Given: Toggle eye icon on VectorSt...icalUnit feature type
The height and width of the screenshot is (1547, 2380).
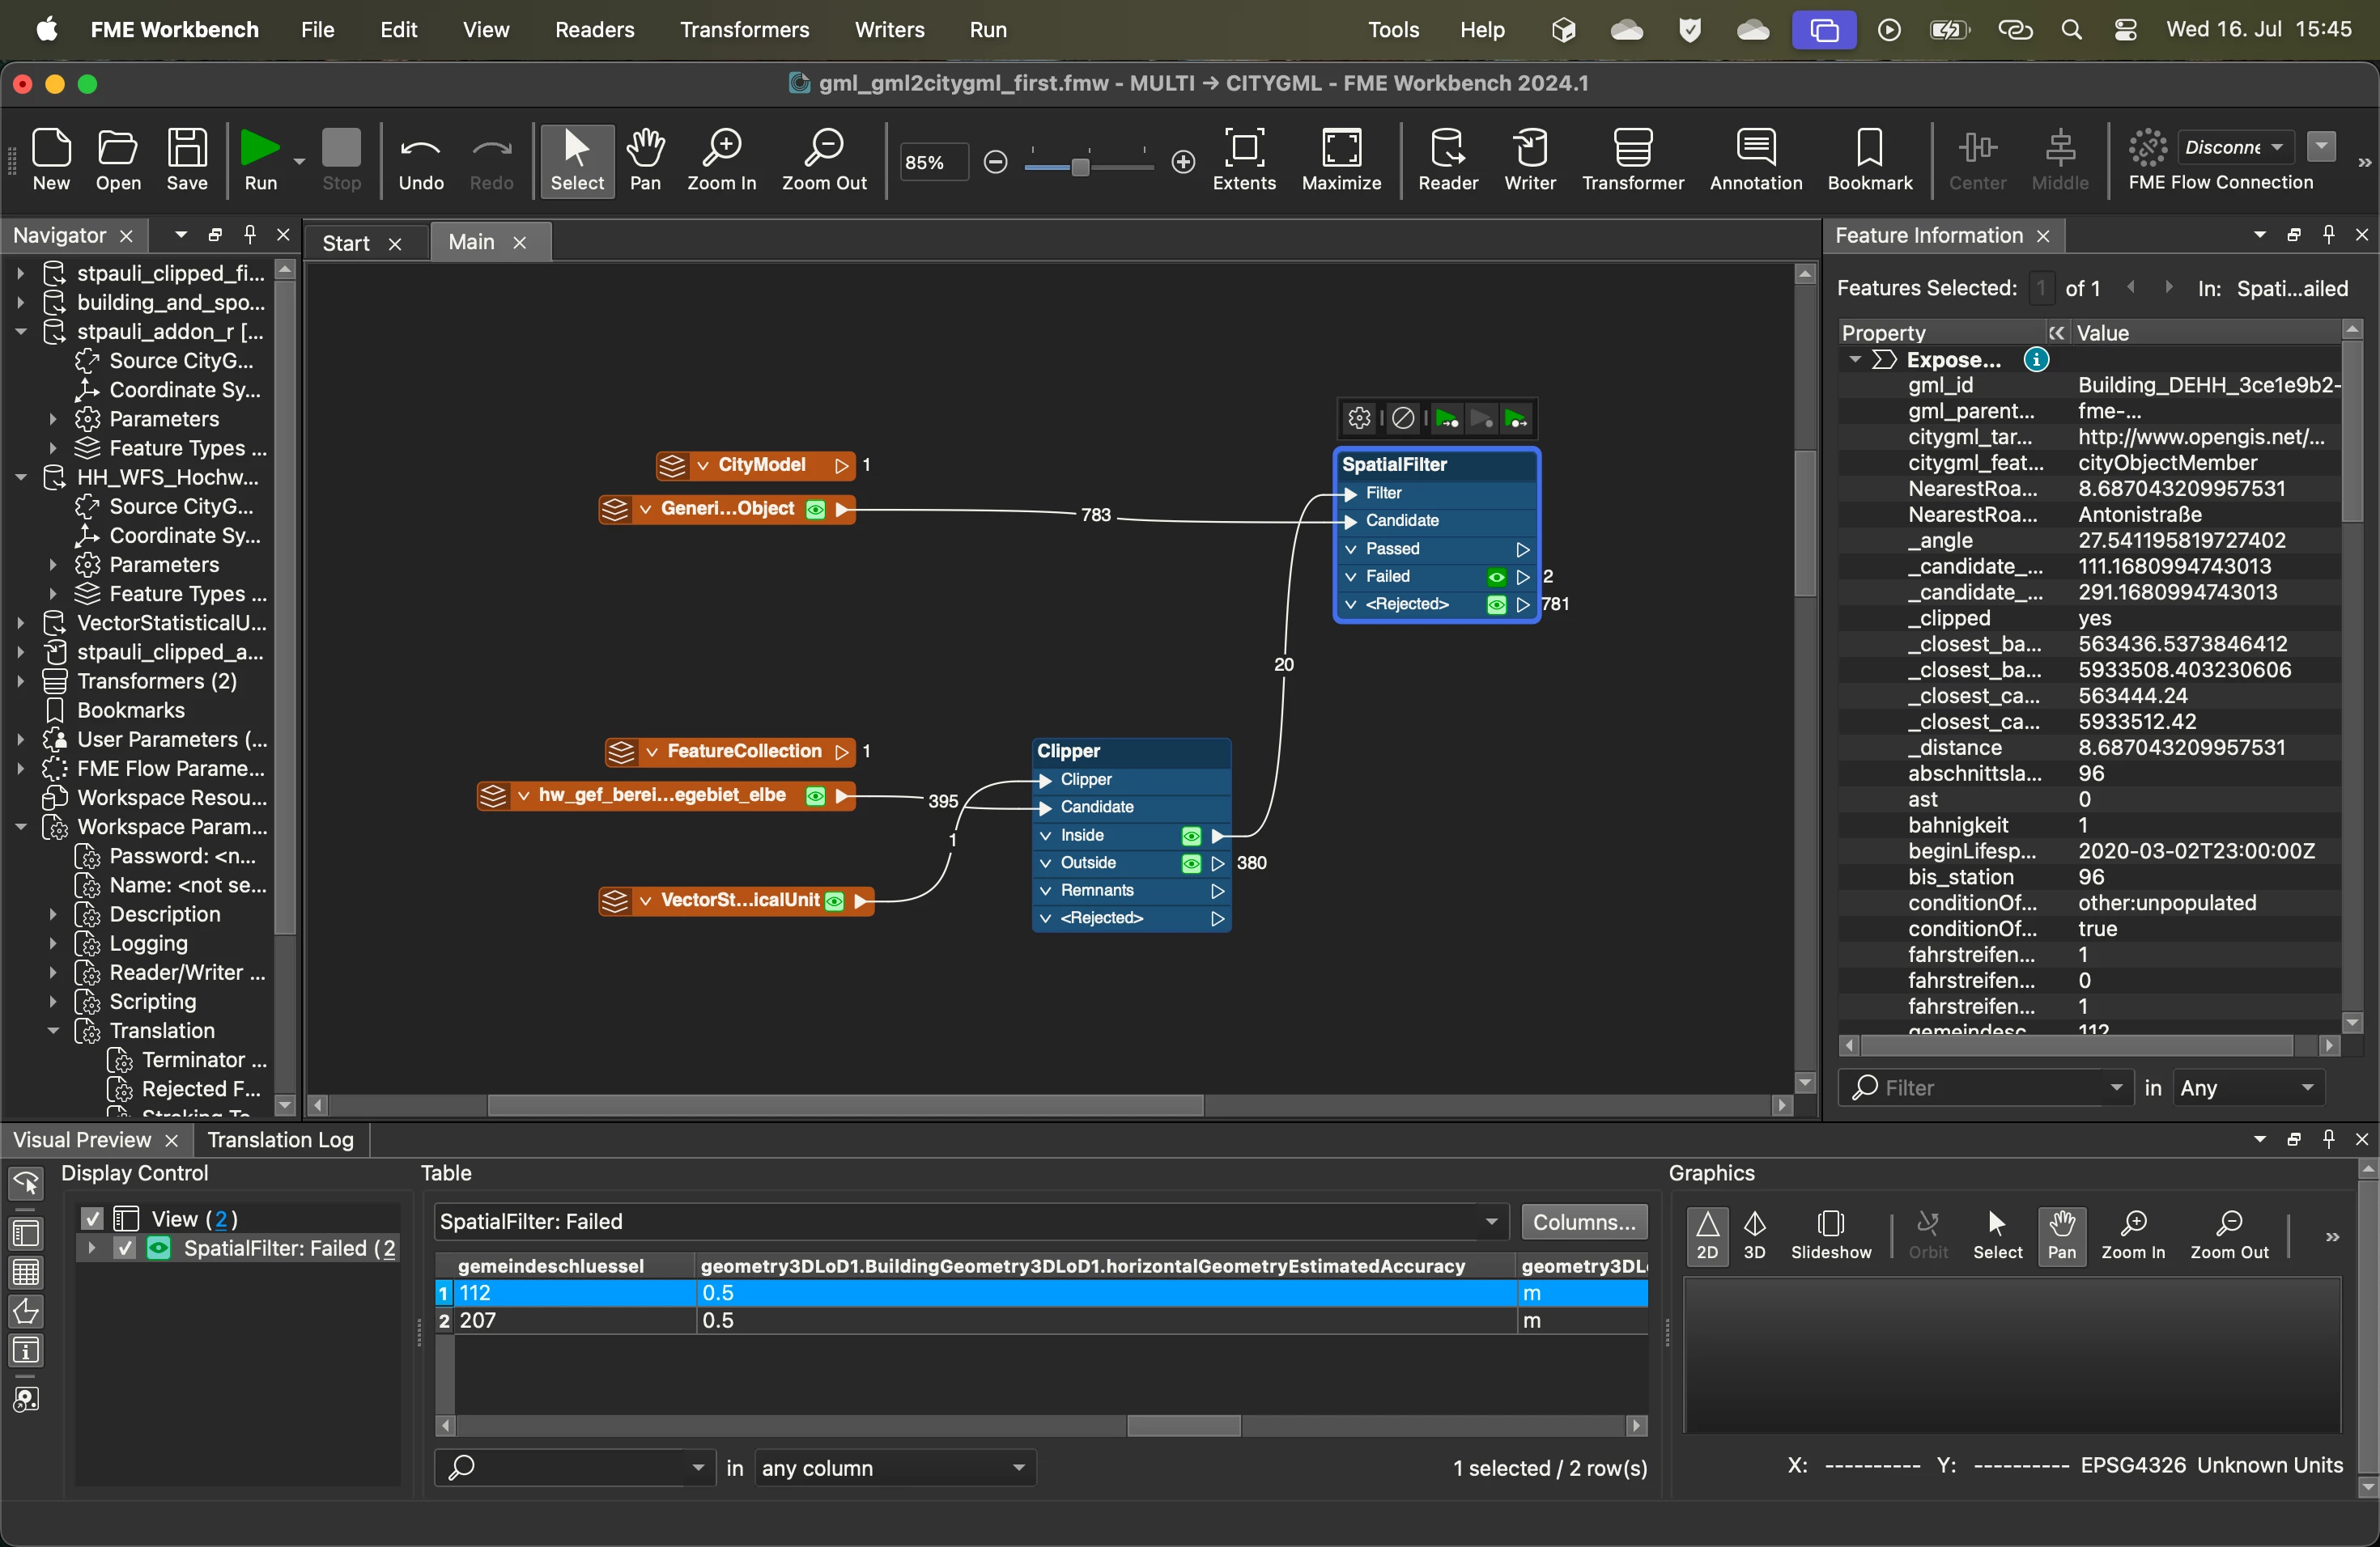Looking at the screenshot, I should pyautogui.click(x=834, y=901).
